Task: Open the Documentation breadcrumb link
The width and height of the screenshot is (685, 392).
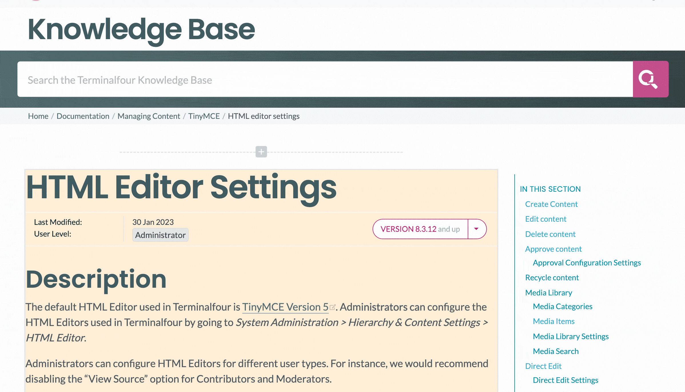Action: 83,116
